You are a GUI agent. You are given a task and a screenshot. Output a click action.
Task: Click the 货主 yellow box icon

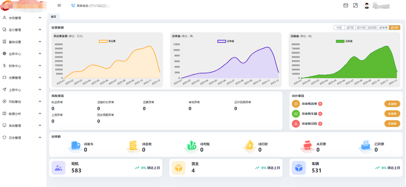tap(179, 168)
